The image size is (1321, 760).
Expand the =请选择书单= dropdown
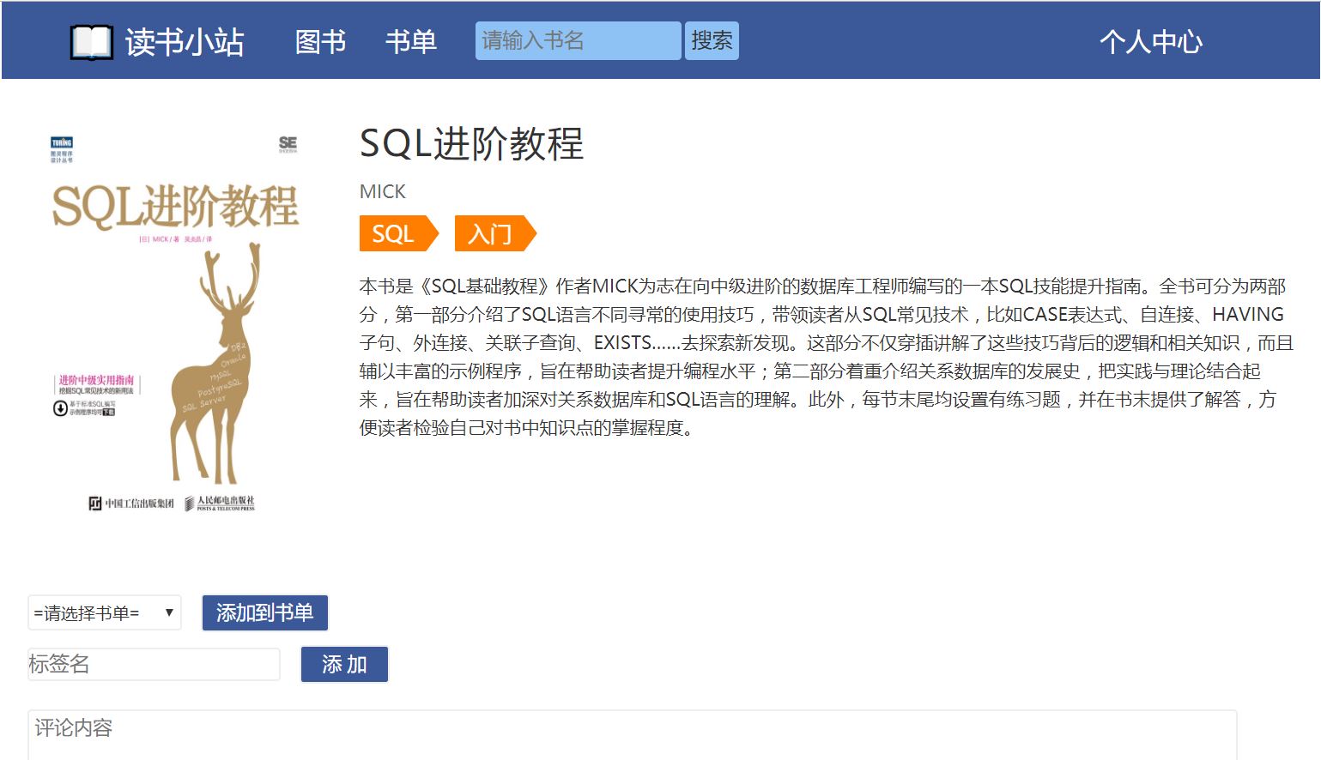click(x=105, y=612)
